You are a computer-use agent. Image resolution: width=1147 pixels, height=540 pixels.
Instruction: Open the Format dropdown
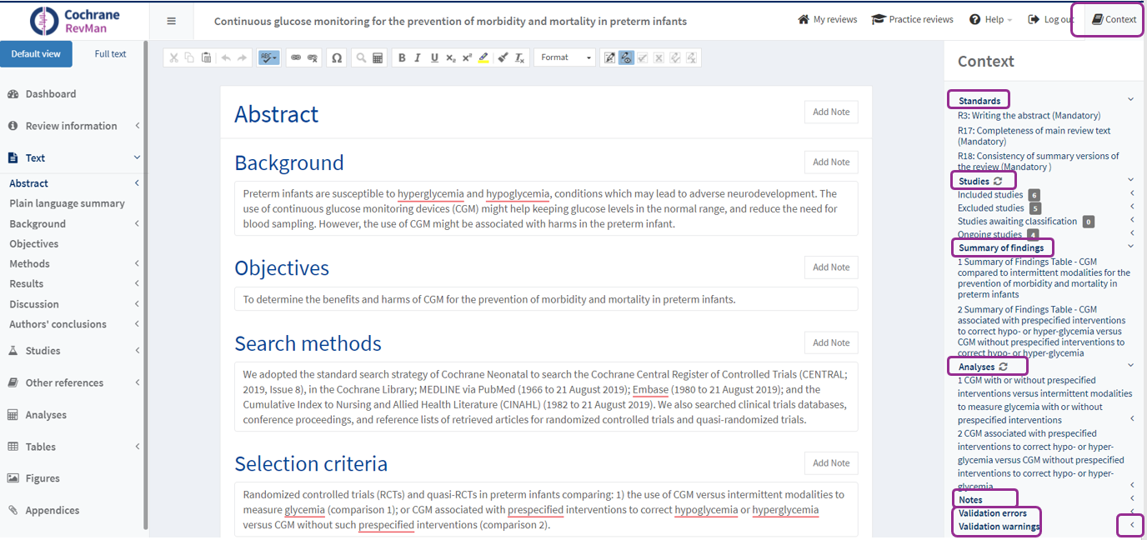[565, 57]
